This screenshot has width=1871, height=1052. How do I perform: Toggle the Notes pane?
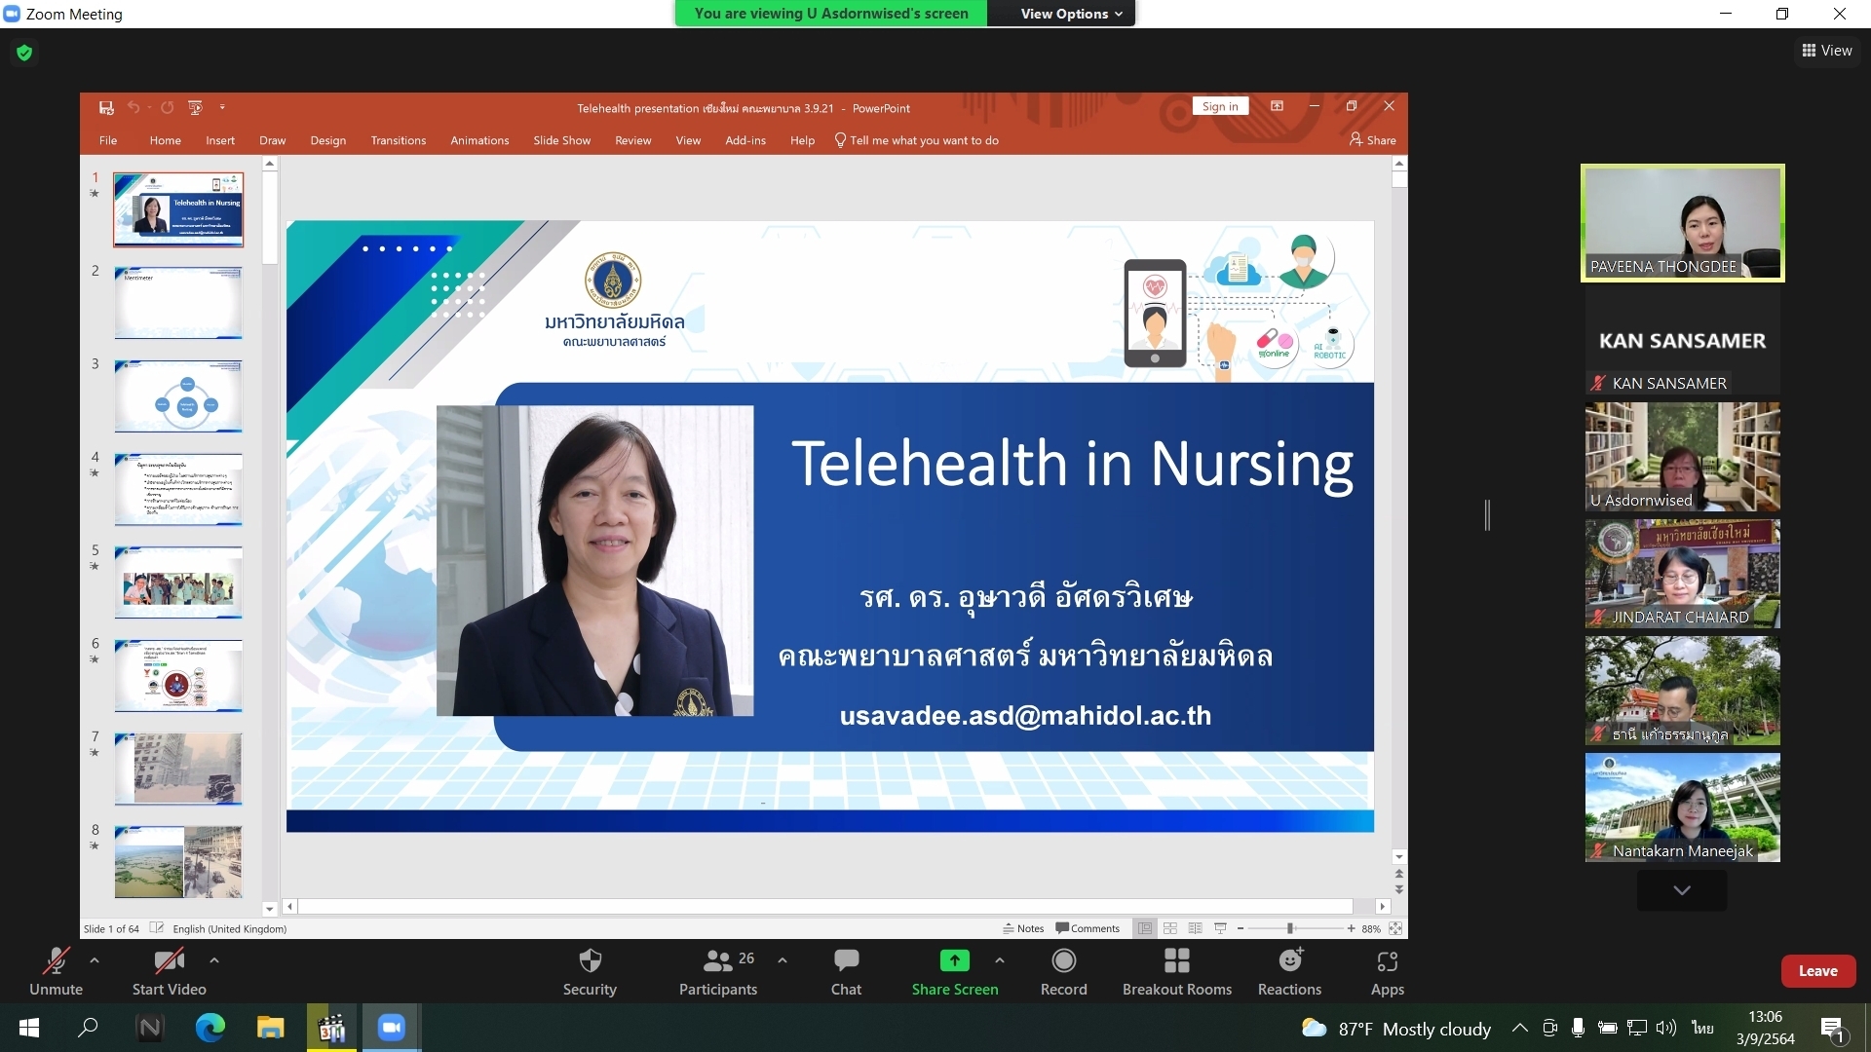[x=1023, y=928]
